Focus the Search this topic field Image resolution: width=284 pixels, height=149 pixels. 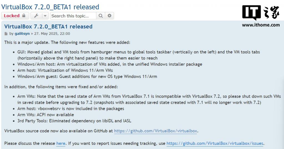[73, 16]
